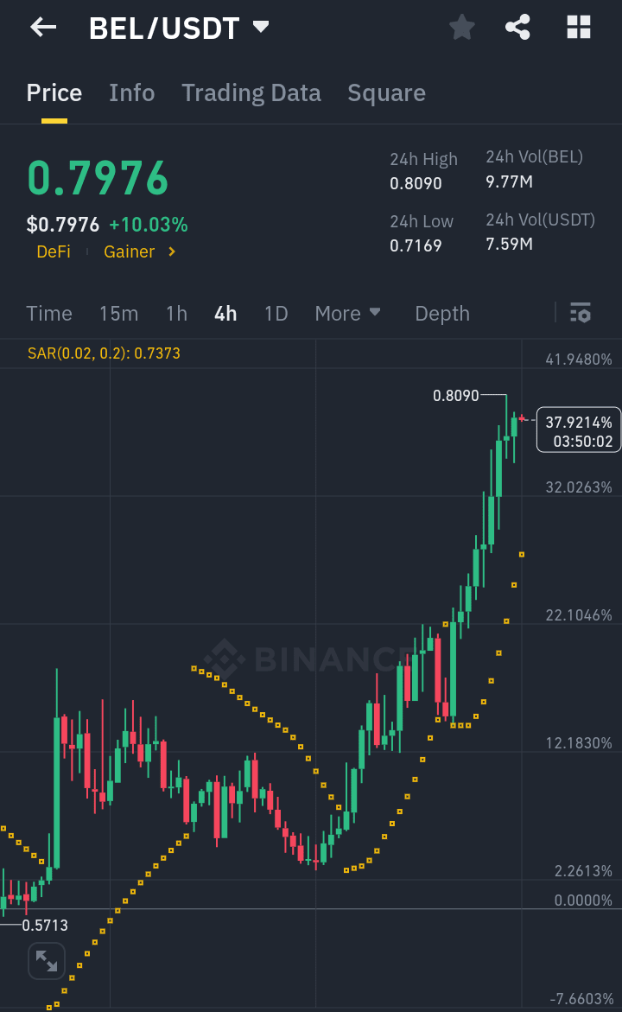This screenshot has height=1012, width=622.
Task: Click the back arrow to exit chart
Action: click(x=41, y=27)
